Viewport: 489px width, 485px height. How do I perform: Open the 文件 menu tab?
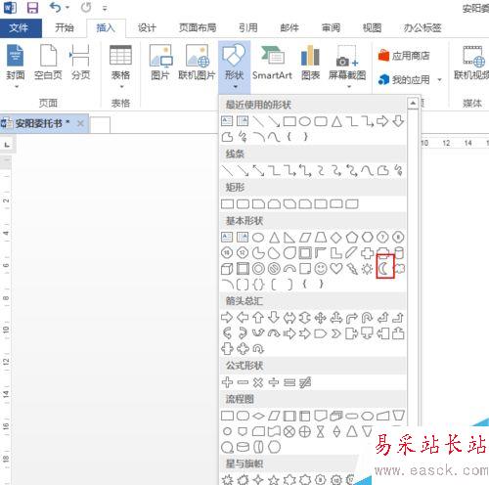21,28
